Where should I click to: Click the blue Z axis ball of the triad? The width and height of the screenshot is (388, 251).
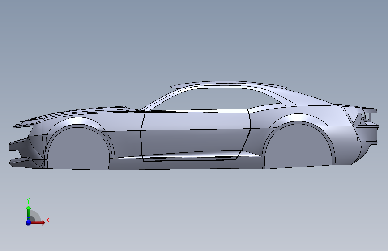pyautogui.click(x=29, y=222)
